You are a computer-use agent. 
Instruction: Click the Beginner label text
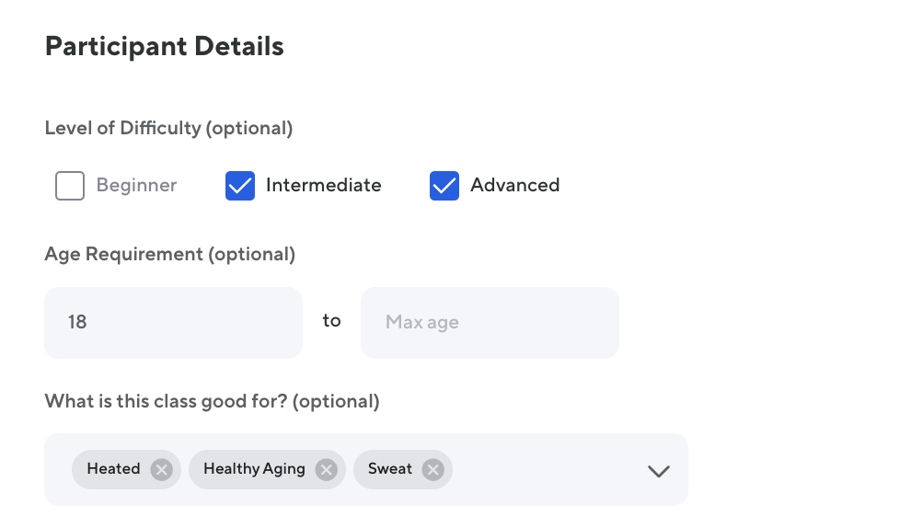[136, 186]
